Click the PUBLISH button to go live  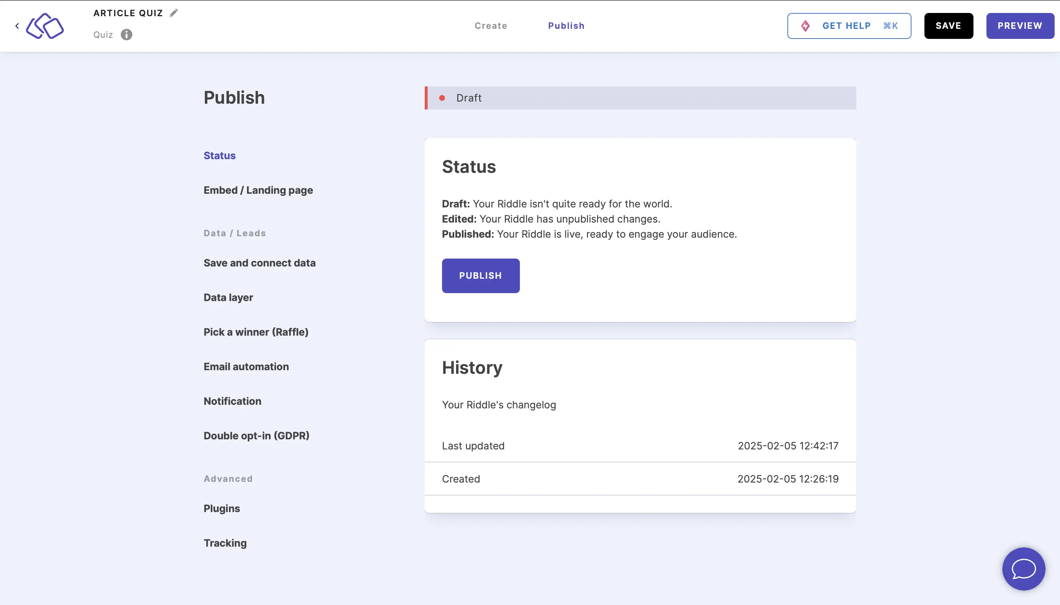pyautogui.click(x=481, y=275)
